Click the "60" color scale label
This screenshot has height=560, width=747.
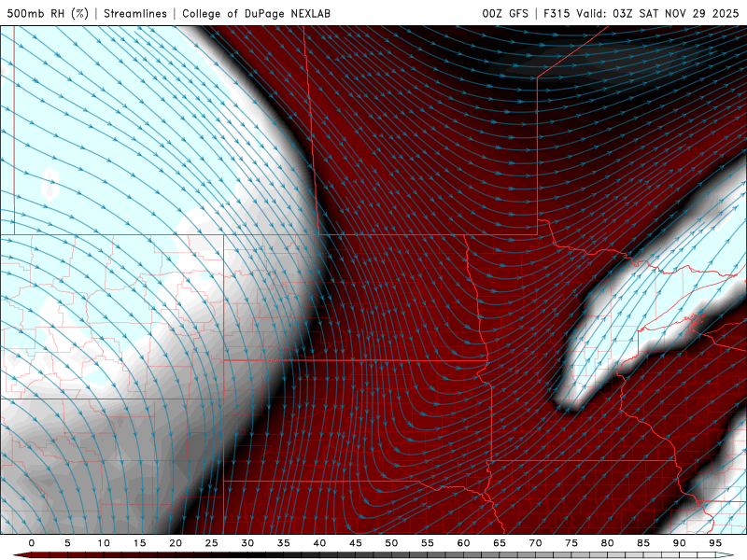pyautogui.click(x=463, y=543)
